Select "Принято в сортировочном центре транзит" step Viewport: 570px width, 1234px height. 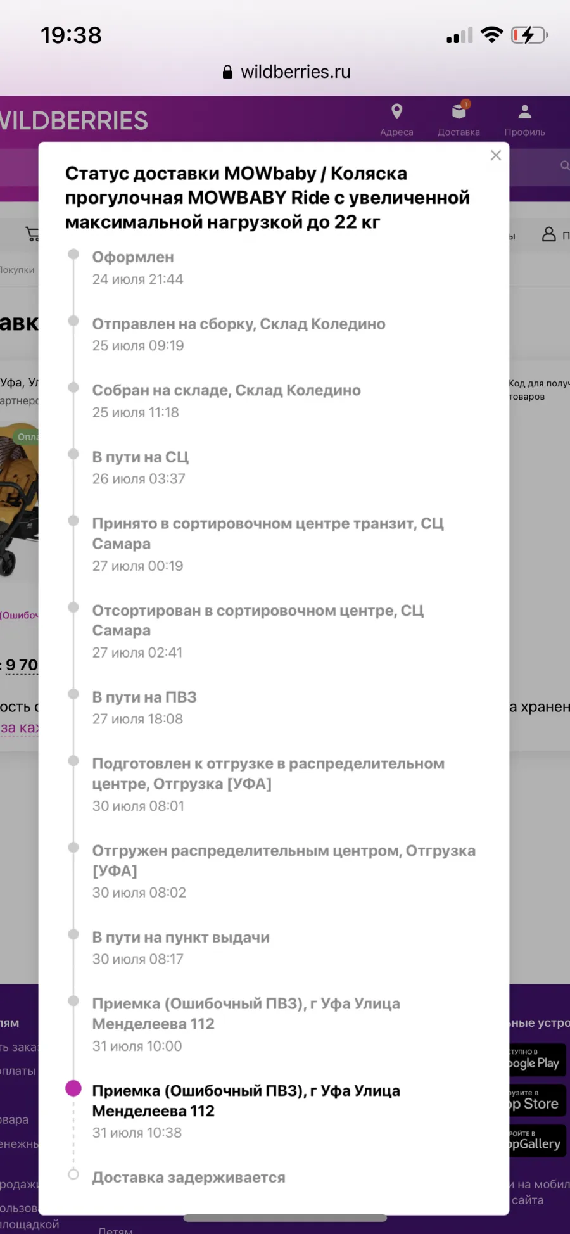click(x=268, y=533)
